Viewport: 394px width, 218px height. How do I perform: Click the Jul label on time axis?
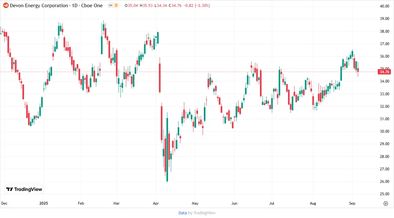pyautogui.click(x=271, y=204)
